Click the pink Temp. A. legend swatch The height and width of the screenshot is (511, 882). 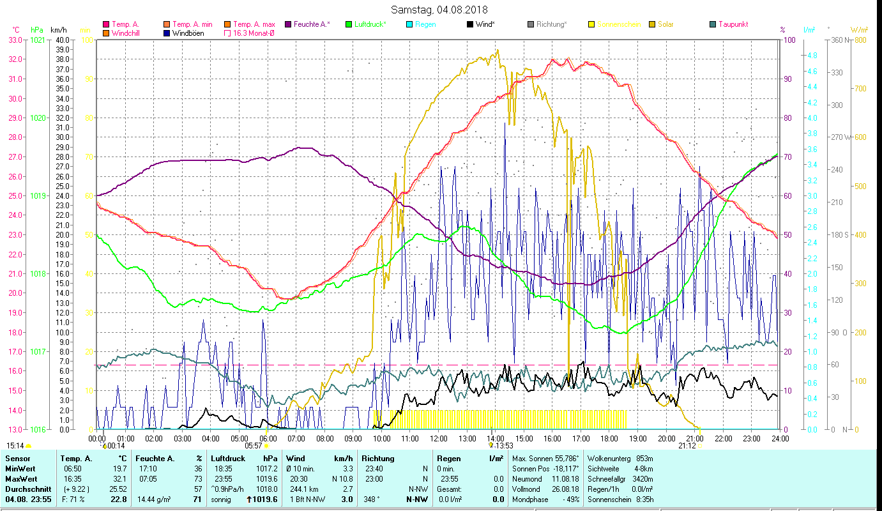[x=106, y=25]
